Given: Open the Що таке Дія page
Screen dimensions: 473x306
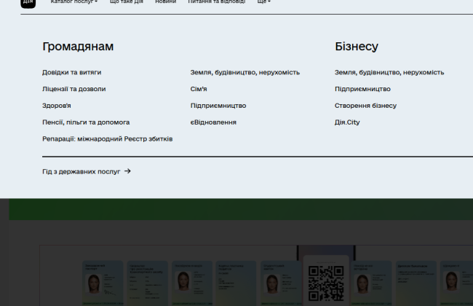Looking at the screenshot, I should (x=127, y=1).
